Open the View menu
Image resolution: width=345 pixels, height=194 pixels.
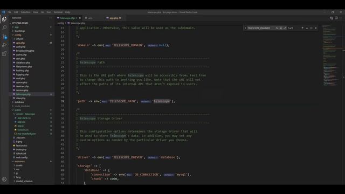pos(36,12)
